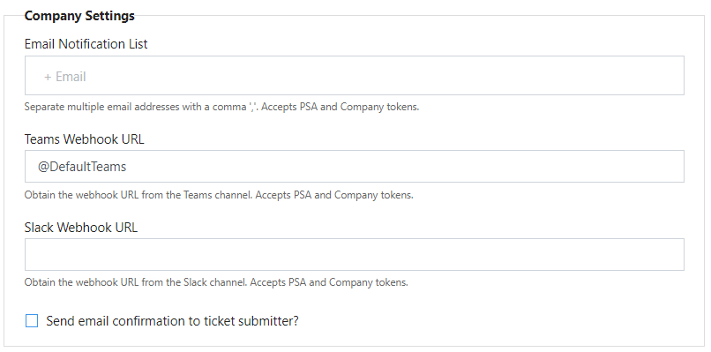Click the Slack Webhook URL label
This screenshot has width=711, height=352.
coord(81,228)
